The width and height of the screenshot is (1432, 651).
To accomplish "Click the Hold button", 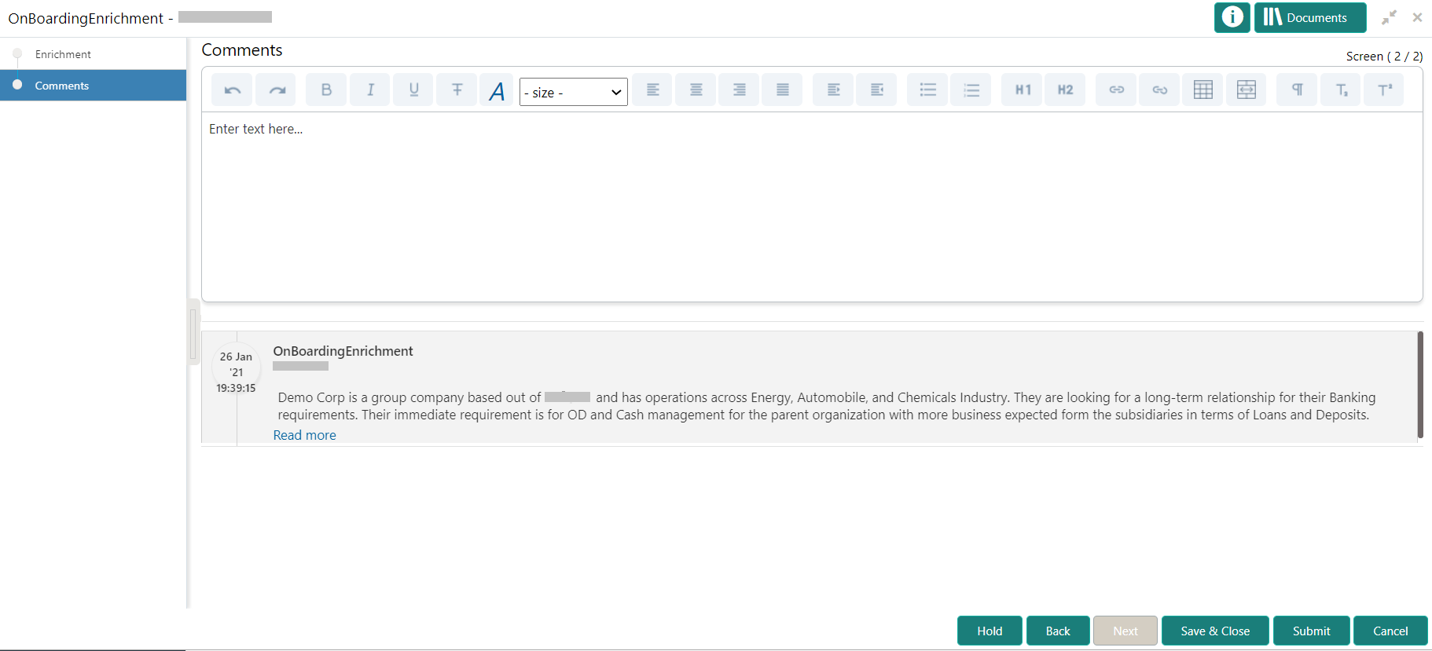I will click(x=990, y=631).
